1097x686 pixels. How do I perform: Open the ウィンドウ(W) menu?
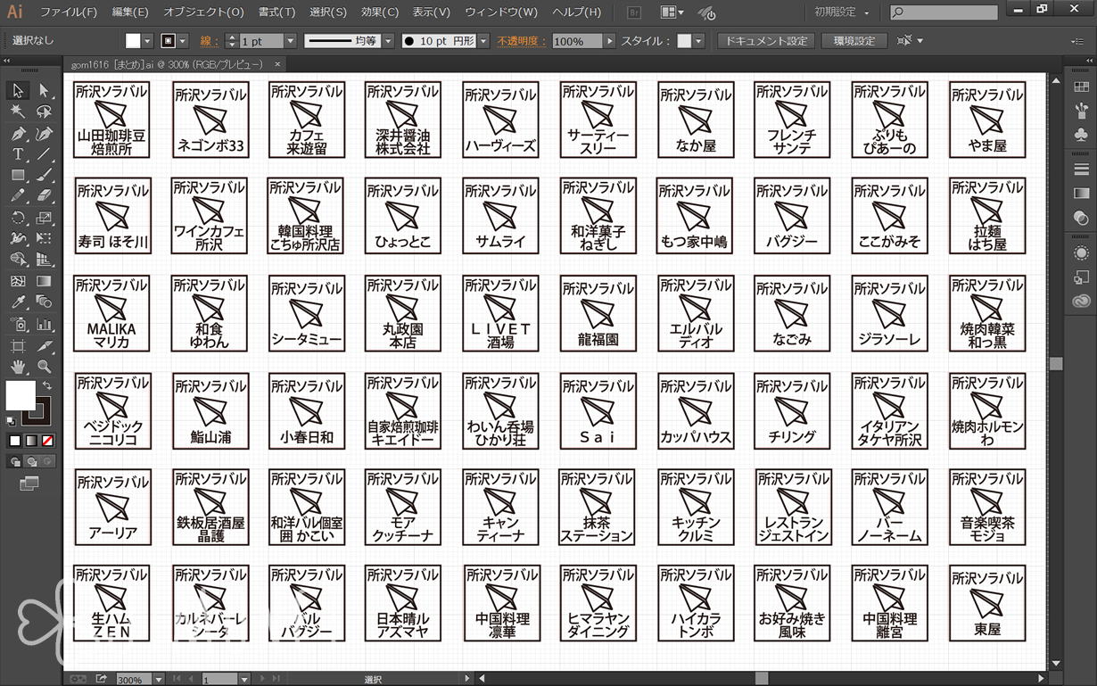pyautogui.click(x=501, y=12)
